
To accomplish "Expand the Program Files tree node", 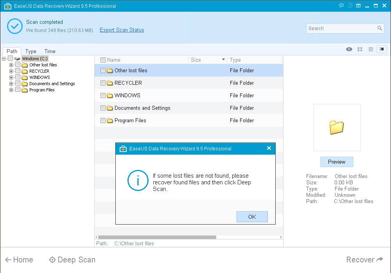I will pos(11,90).
